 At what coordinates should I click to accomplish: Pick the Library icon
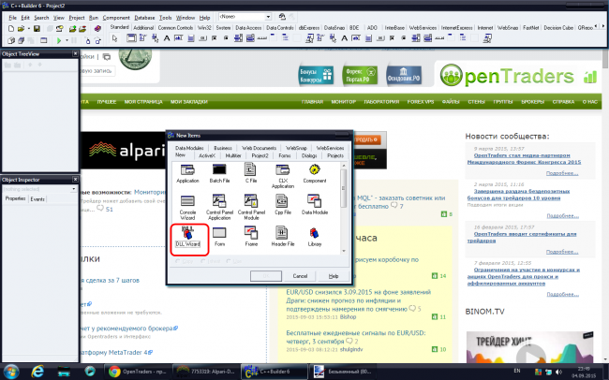(x=315, y=234)
